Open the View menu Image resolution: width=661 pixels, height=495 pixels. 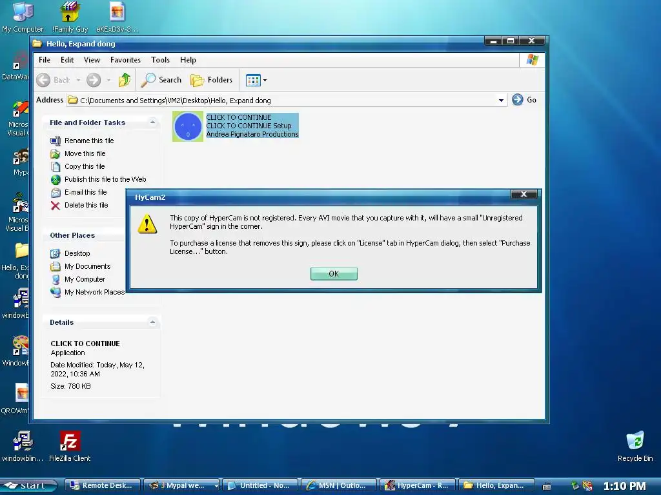(x=92, y=60)
